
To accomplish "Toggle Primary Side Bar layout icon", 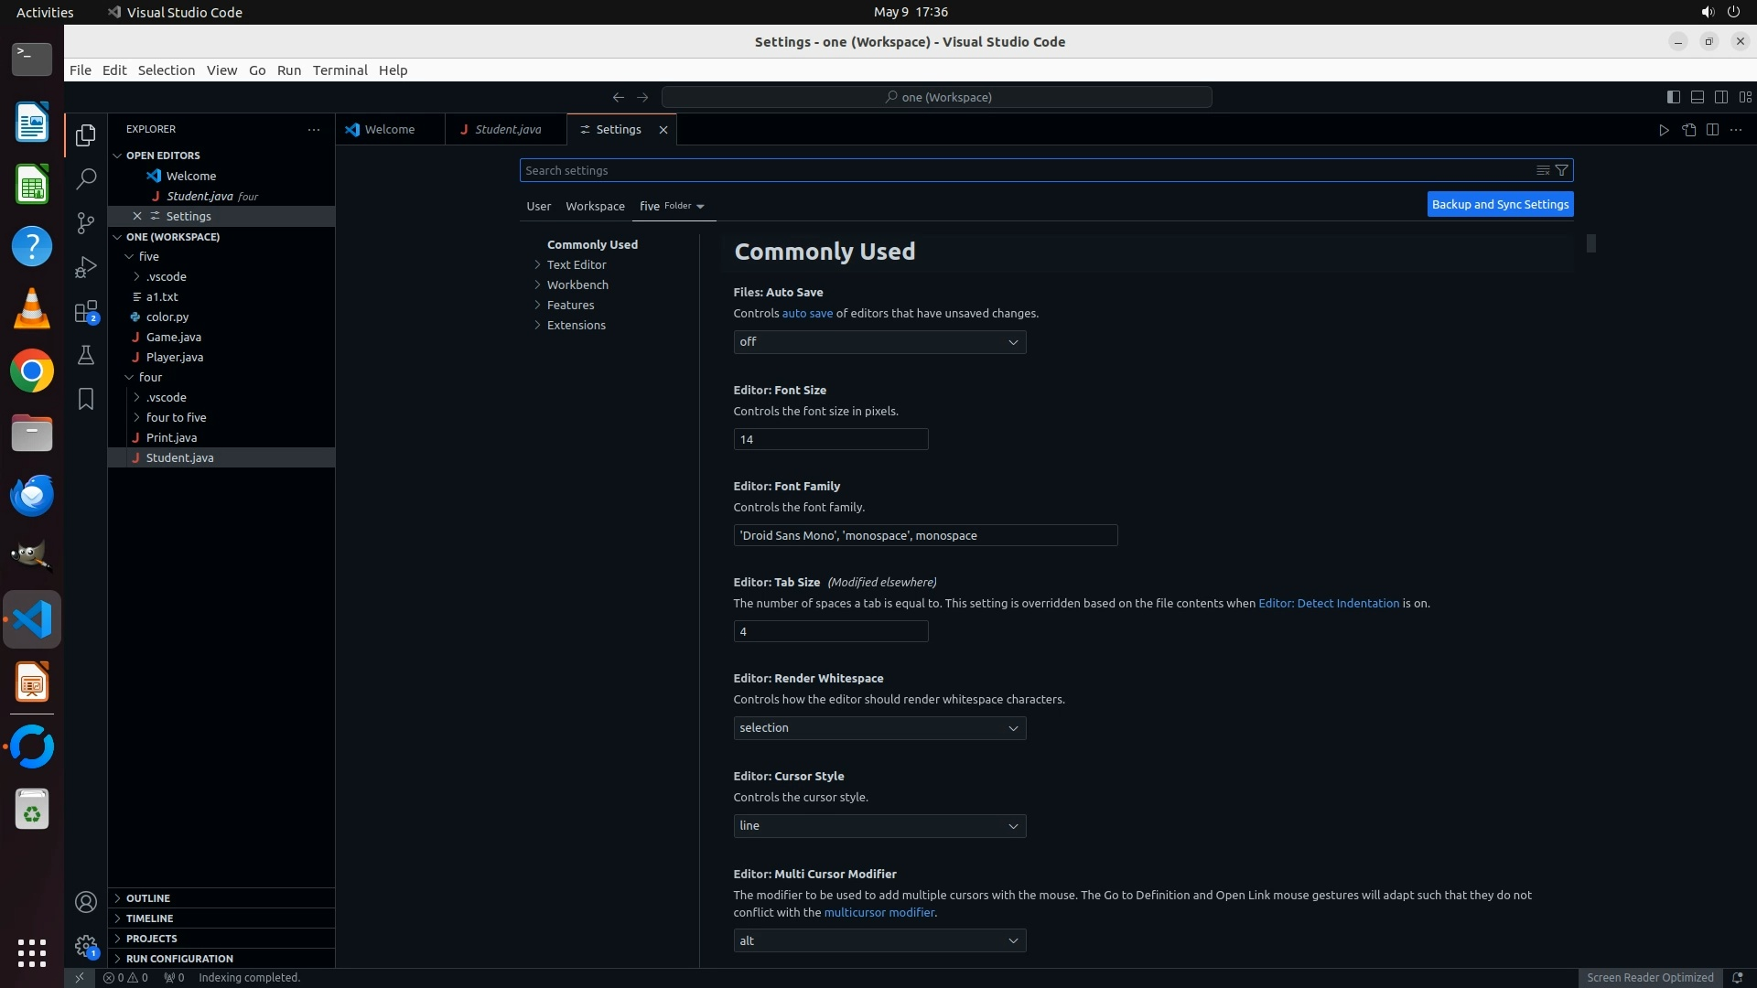I will point(1673,97).
